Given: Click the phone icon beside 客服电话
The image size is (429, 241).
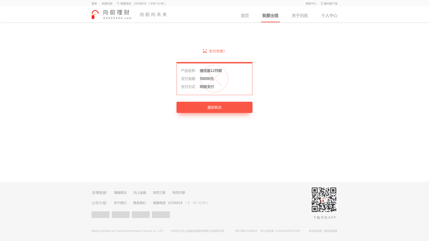Looking at the screenshot, I should point(118,4).
